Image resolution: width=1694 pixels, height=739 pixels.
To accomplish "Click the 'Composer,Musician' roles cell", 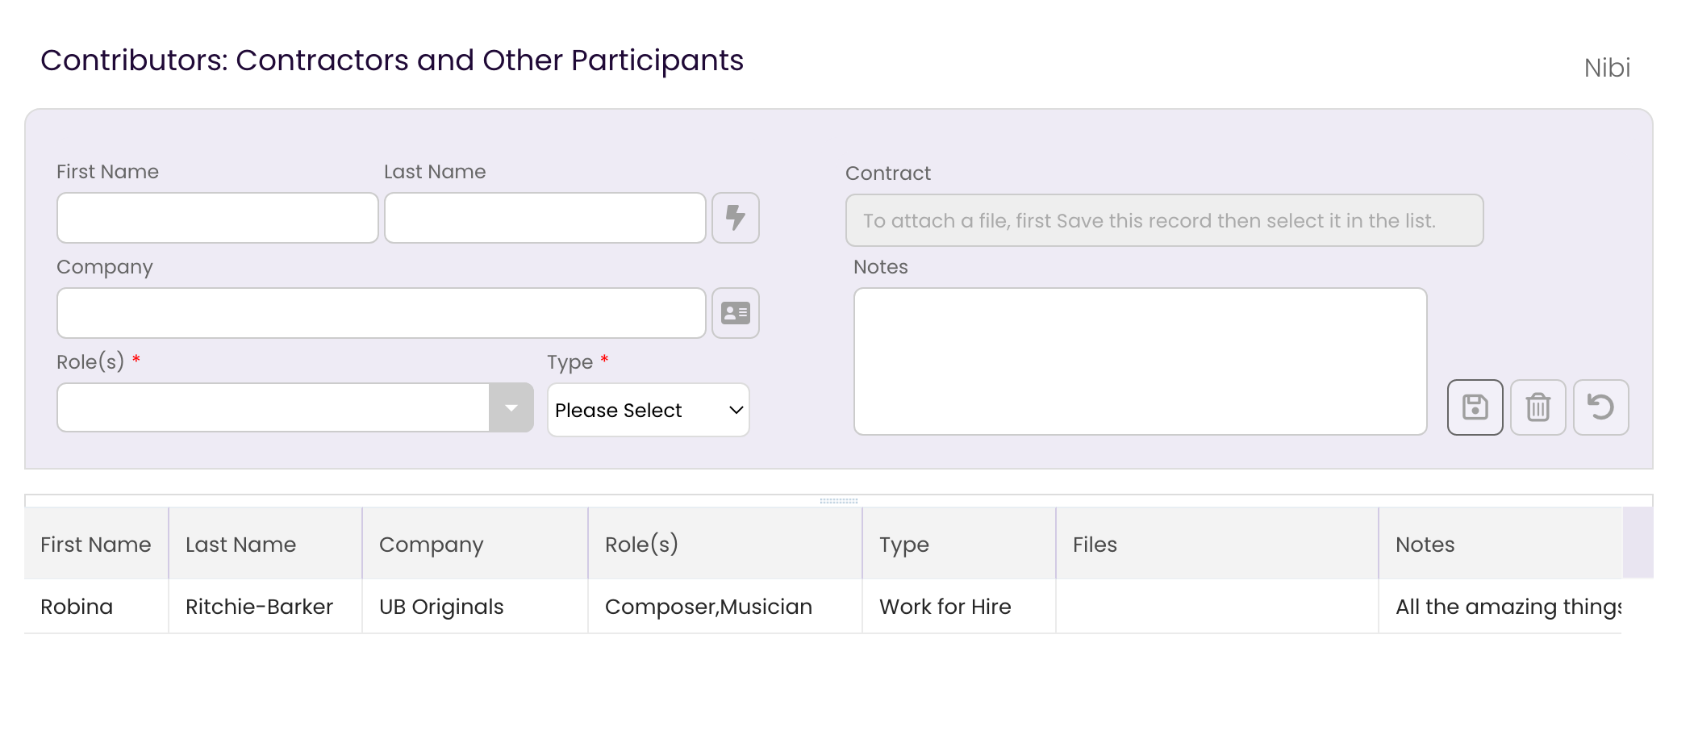I will pyautogui.click(x=725, y=607).
